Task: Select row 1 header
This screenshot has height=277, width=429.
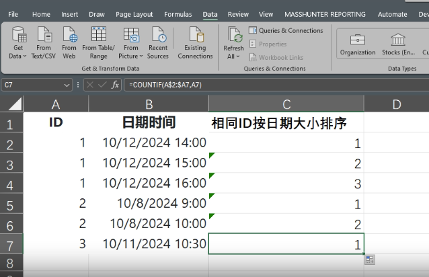Action: [11, 122]
